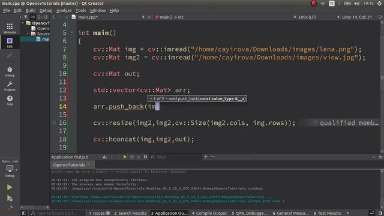The image size is (384, 216).
Task: Click the vertical editor scrollbar
Action: [382, 86]
